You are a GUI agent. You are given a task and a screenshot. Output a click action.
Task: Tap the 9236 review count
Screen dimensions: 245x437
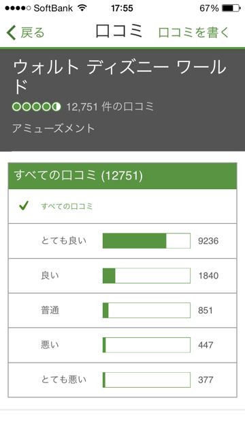[x=208, y=241]
